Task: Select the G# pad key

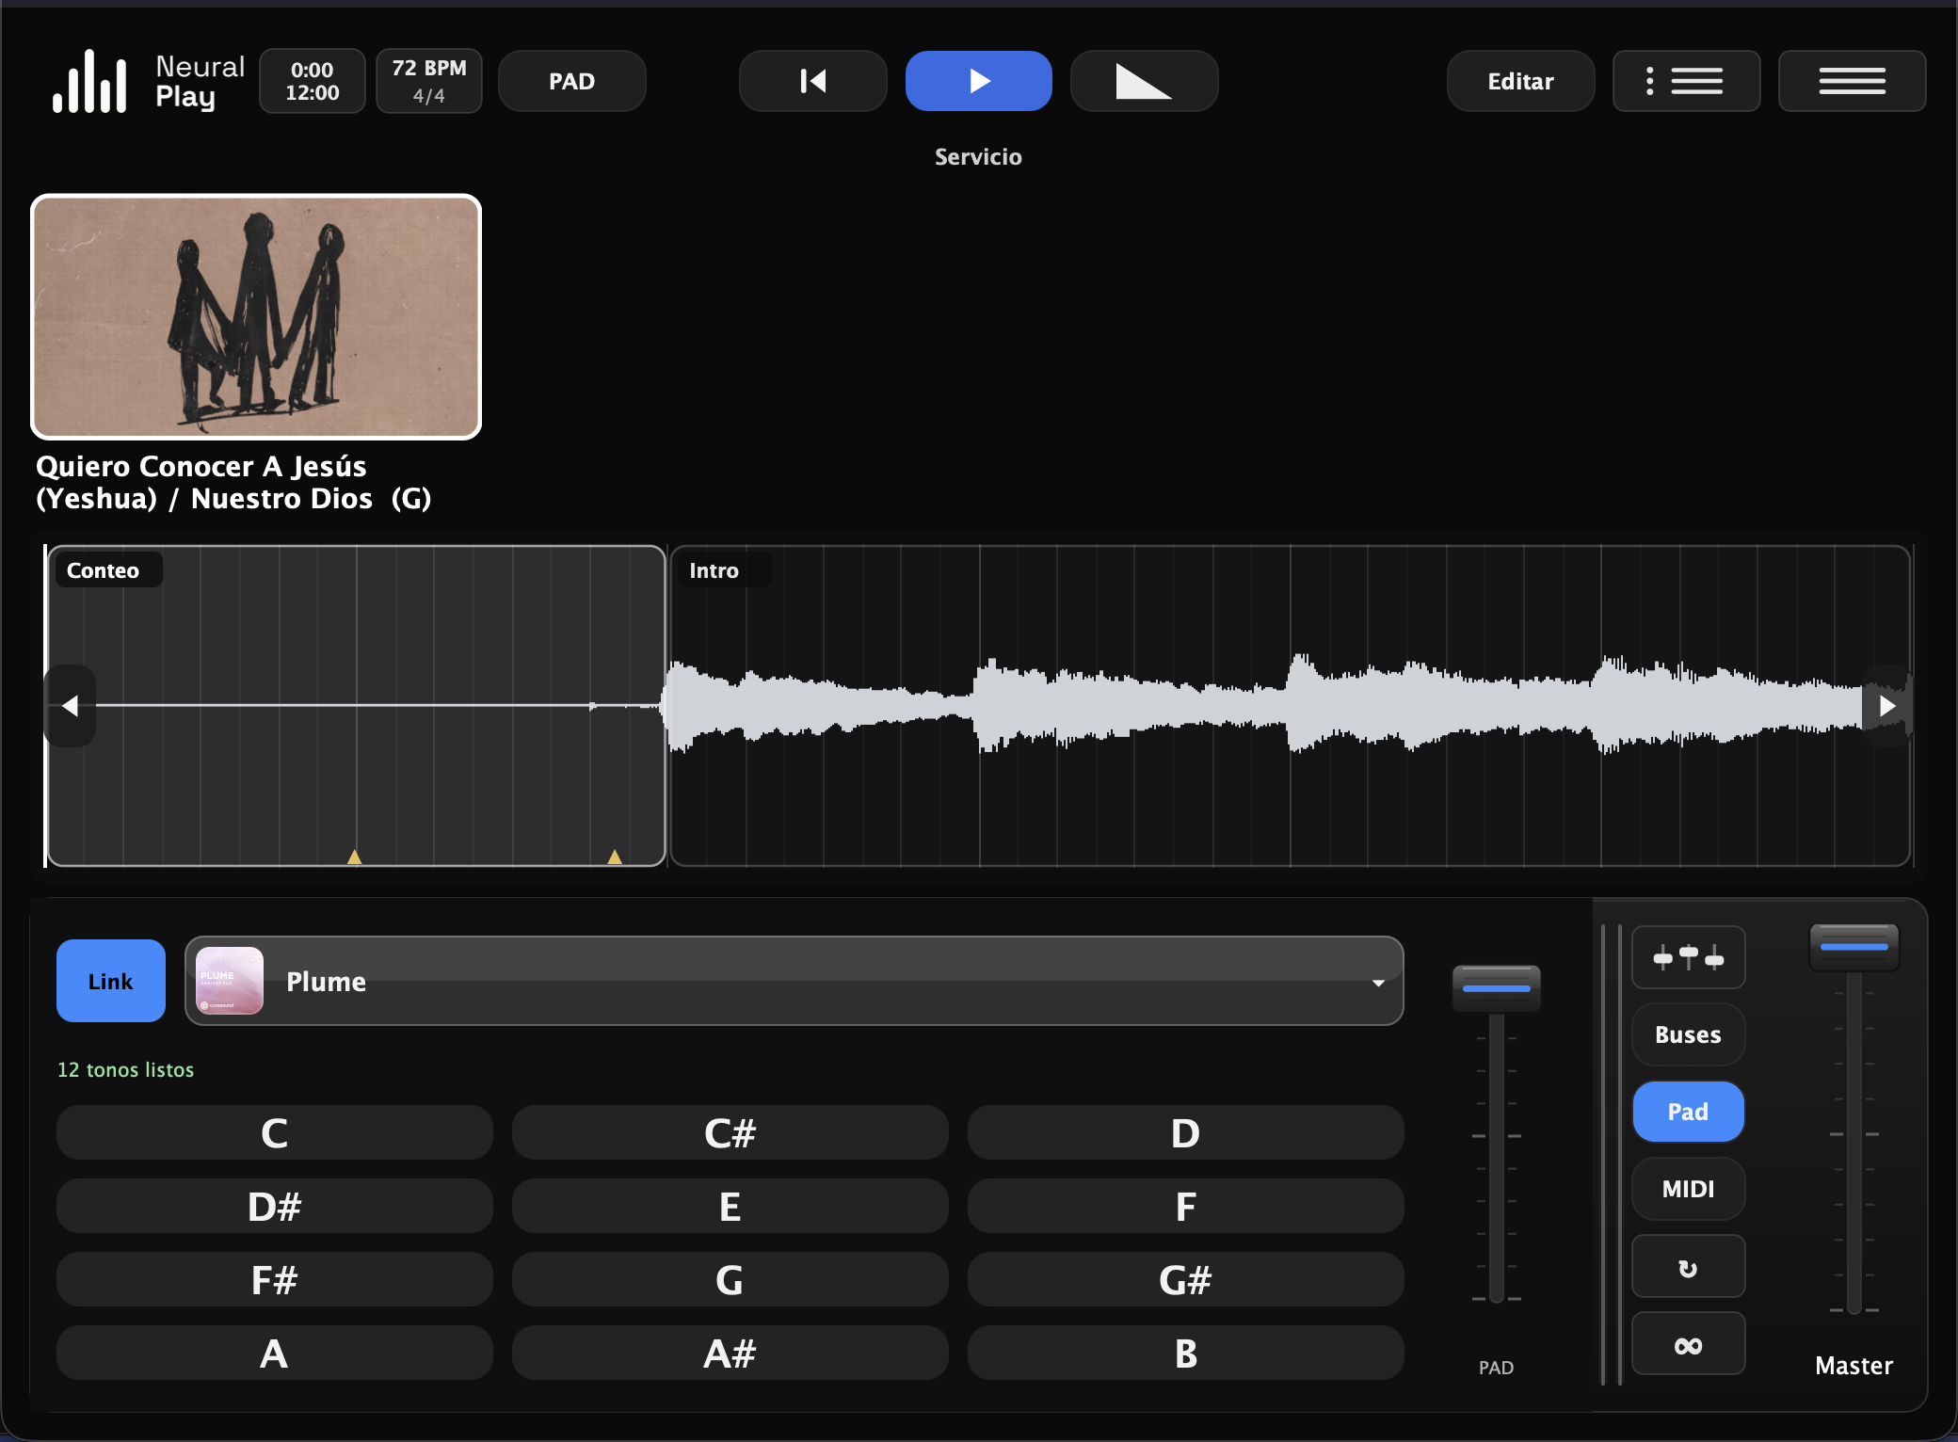Action: [x=1186, y=1279]
